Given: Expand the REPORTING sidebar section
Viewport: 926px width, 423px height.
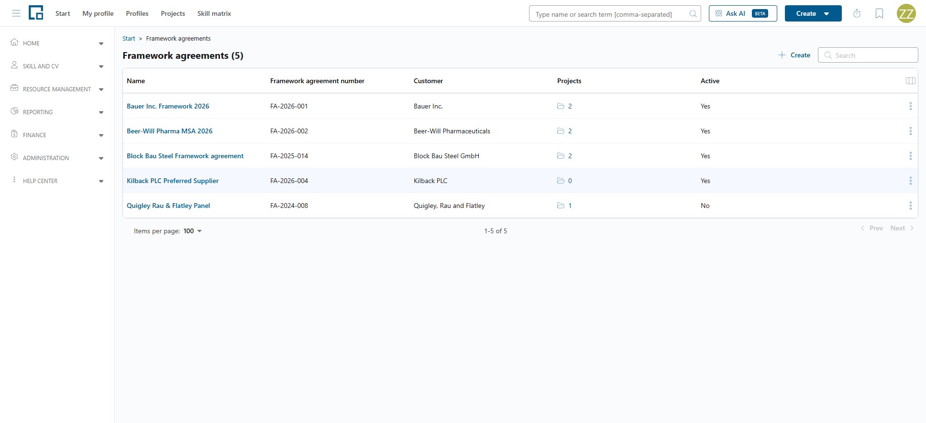Looking at the screenshot, I should [57, 112].
